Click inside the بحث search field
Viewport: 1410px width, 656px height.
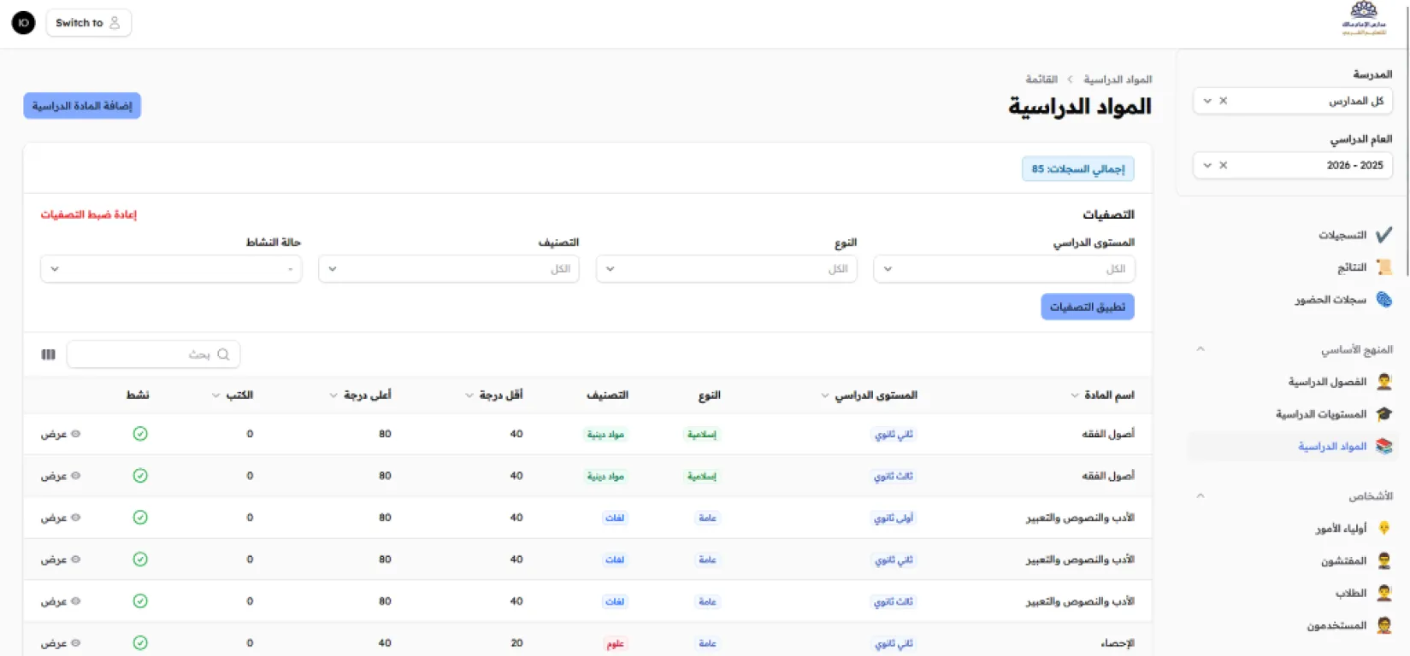tap(153, 354)
